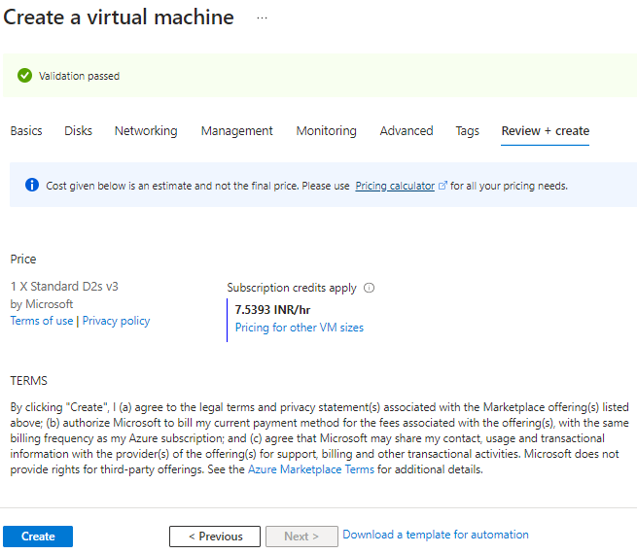Image resolution: width=637 pixels, height=554 pixels.
Task: Click the info icon beside Subscription credits apply
Action: pyautogui.click(x=369, y=288)
